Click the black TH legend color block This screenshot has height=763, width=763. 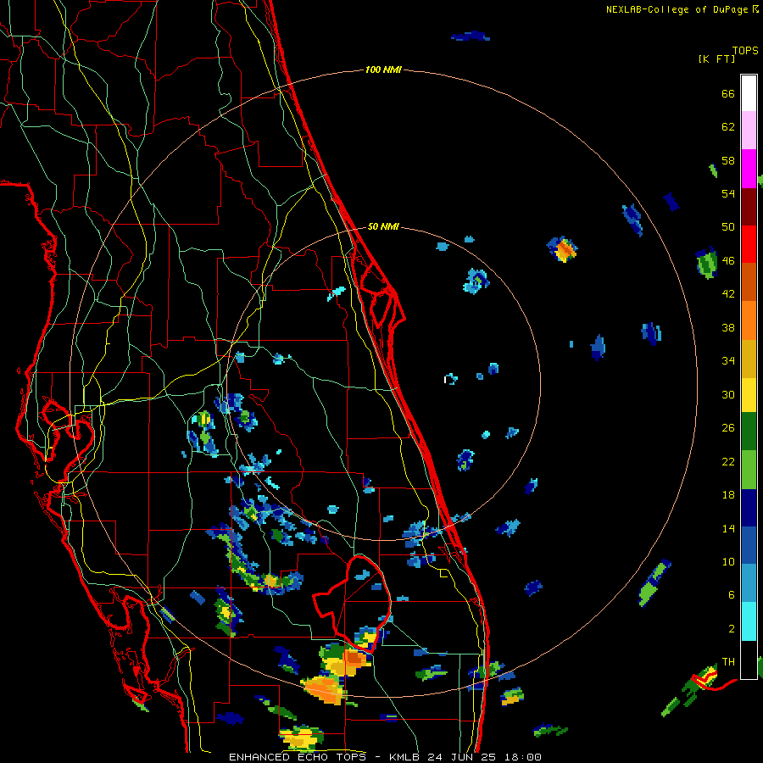[x=749, y=660]
